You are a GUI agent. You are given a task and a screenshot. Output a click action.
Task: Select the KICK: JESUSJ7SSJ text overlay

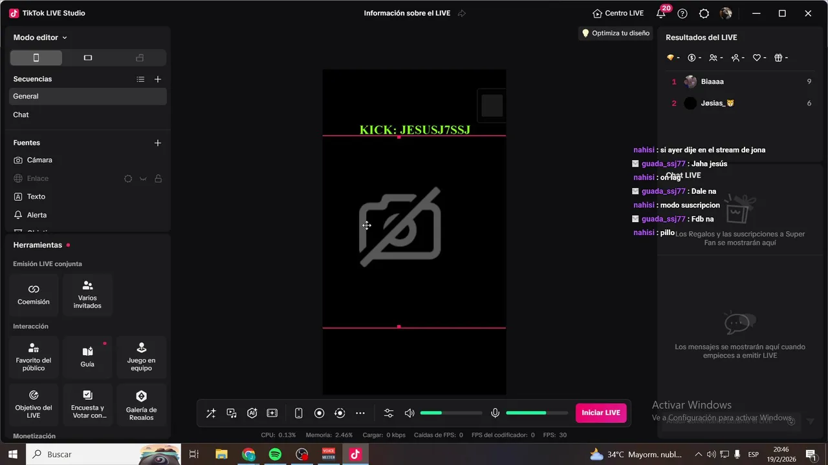[415, 130]
